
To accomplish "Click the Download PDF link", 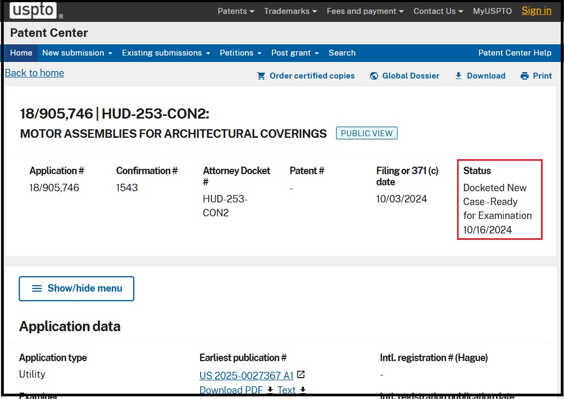I will tap(231, 390).
